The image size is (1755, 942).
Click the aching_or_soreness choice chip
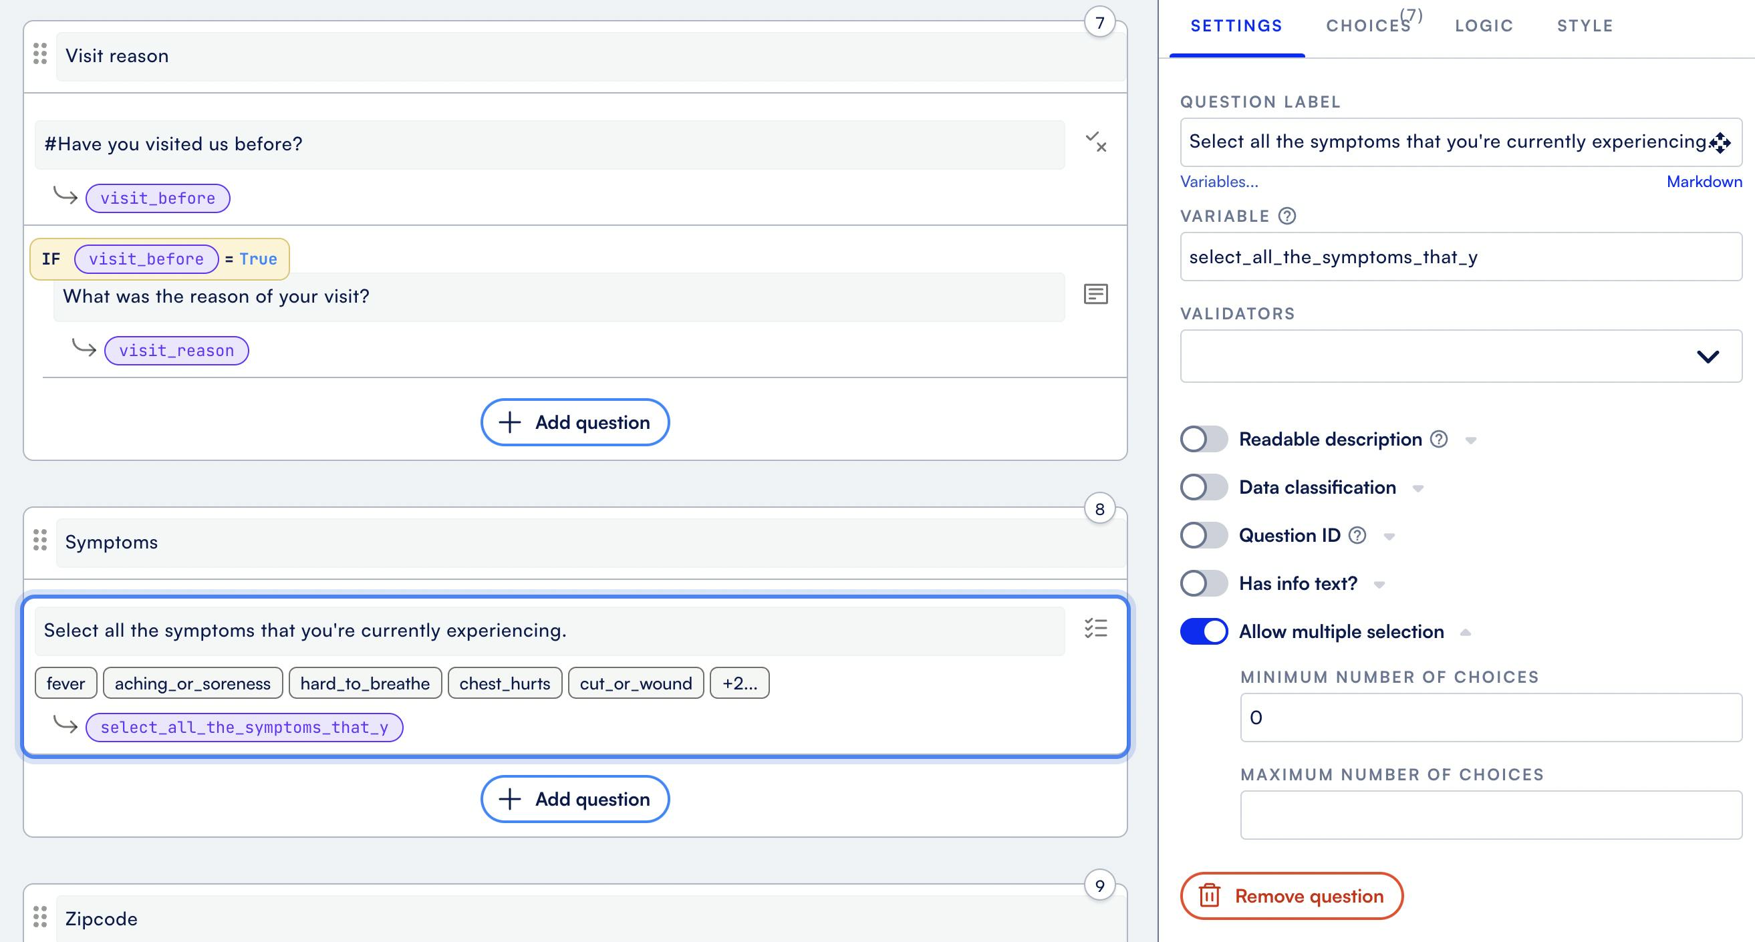[x=192, y=683]
